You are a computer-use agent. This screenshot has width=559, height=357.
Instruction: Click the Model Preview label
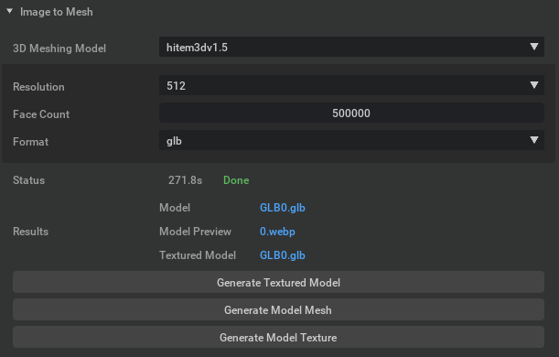[195, 232]
